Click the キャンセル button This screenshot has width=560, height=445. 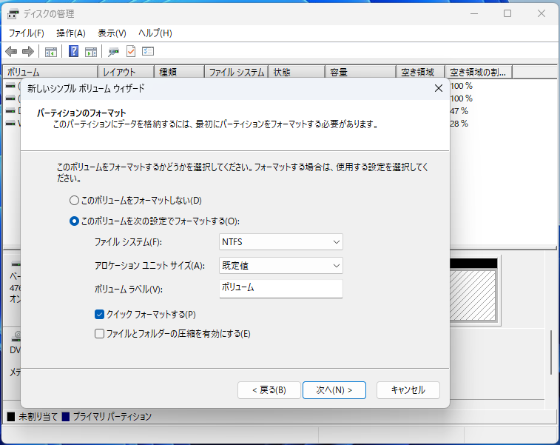(408, 390)
